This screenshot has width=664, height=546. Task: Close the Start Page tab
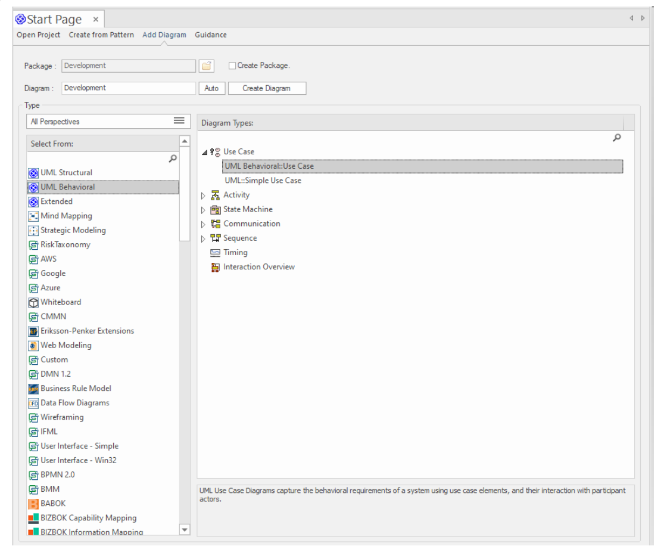96,20
